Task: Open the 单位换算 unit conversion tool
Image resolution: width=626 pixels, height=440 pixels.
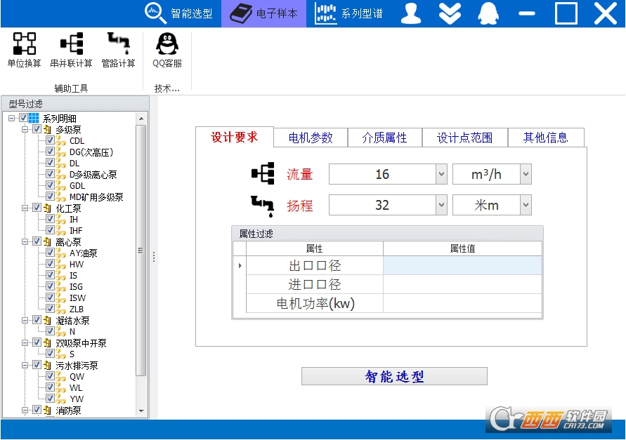Action: (x=24, y=50)
